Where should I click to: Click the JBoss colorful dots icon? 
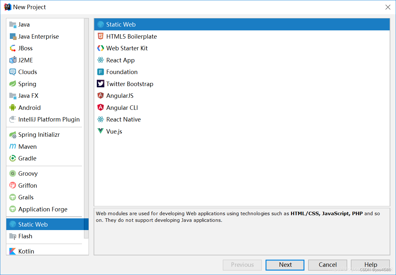tap(13, 48)
